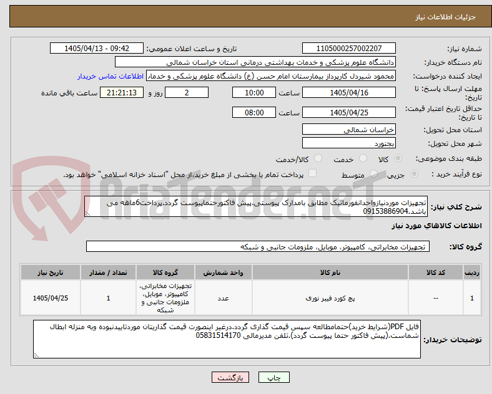This screenshot has height=394, width=492.
Task: Toggle the اسناد خزانه اسلامی payment checkbox
Action: [312, 173]
